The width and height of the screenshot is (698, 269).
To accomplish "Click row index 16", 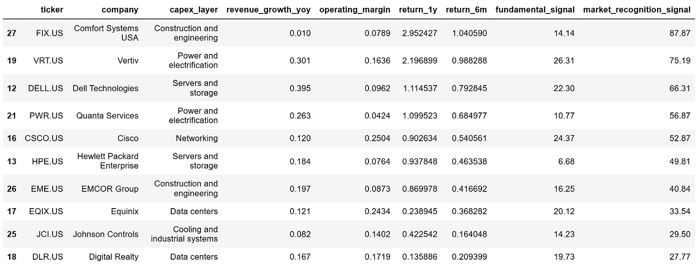I will tap(12, 138).
